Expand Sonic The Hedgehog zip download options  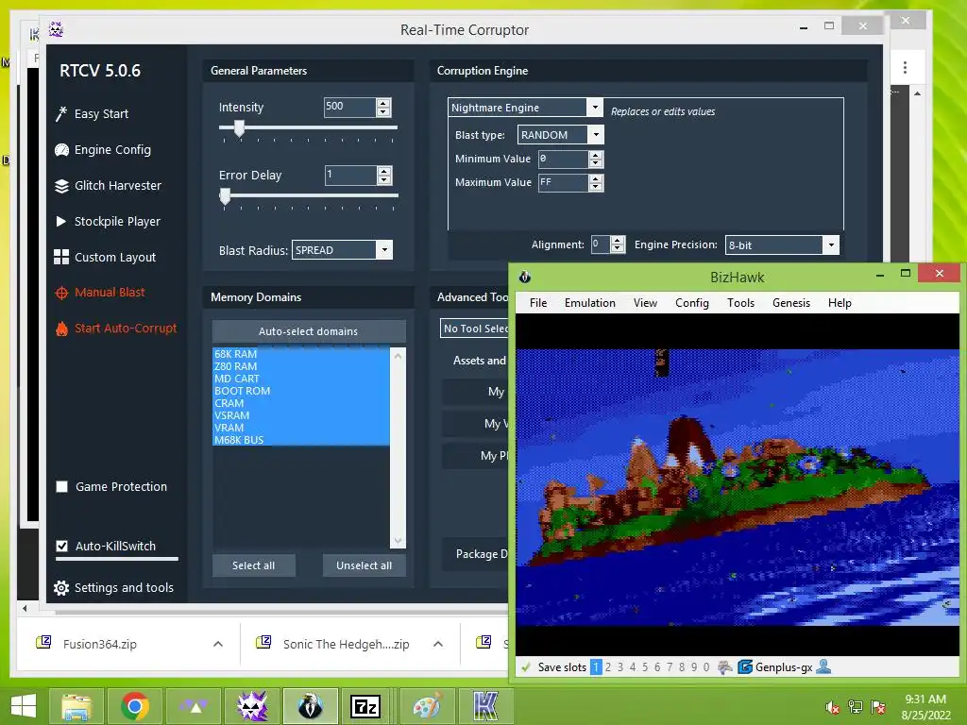click(438, 644)
